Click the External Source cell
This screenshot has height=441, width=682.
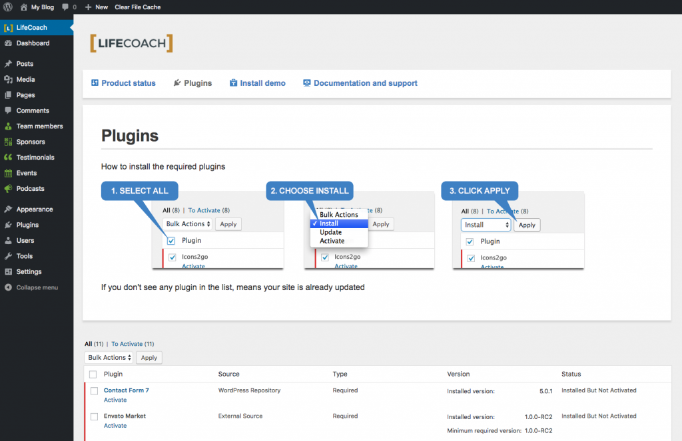(240, 416)
